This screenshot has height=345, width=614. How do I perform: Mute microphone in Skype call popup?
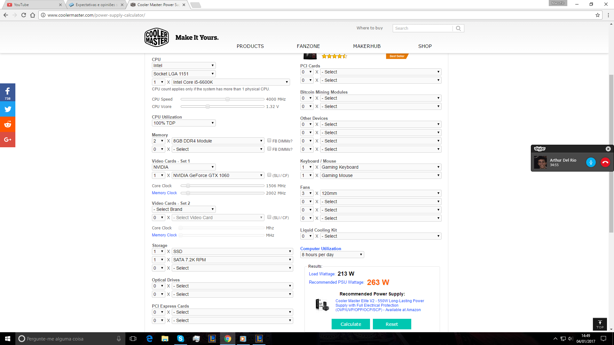pyautogui.click(x=591, y=162)
